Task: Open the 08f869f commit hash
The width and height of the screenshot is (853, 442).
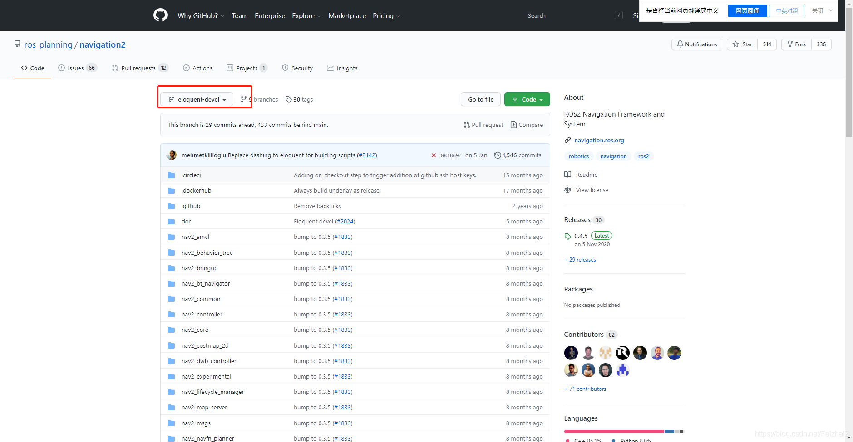Action: [451, 155]
